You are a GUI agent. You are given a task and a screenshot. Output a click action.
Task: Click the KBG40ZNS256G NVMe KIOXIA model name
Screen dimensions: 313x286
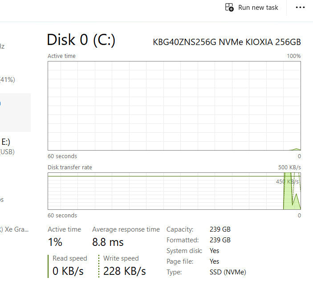[227, 42]
